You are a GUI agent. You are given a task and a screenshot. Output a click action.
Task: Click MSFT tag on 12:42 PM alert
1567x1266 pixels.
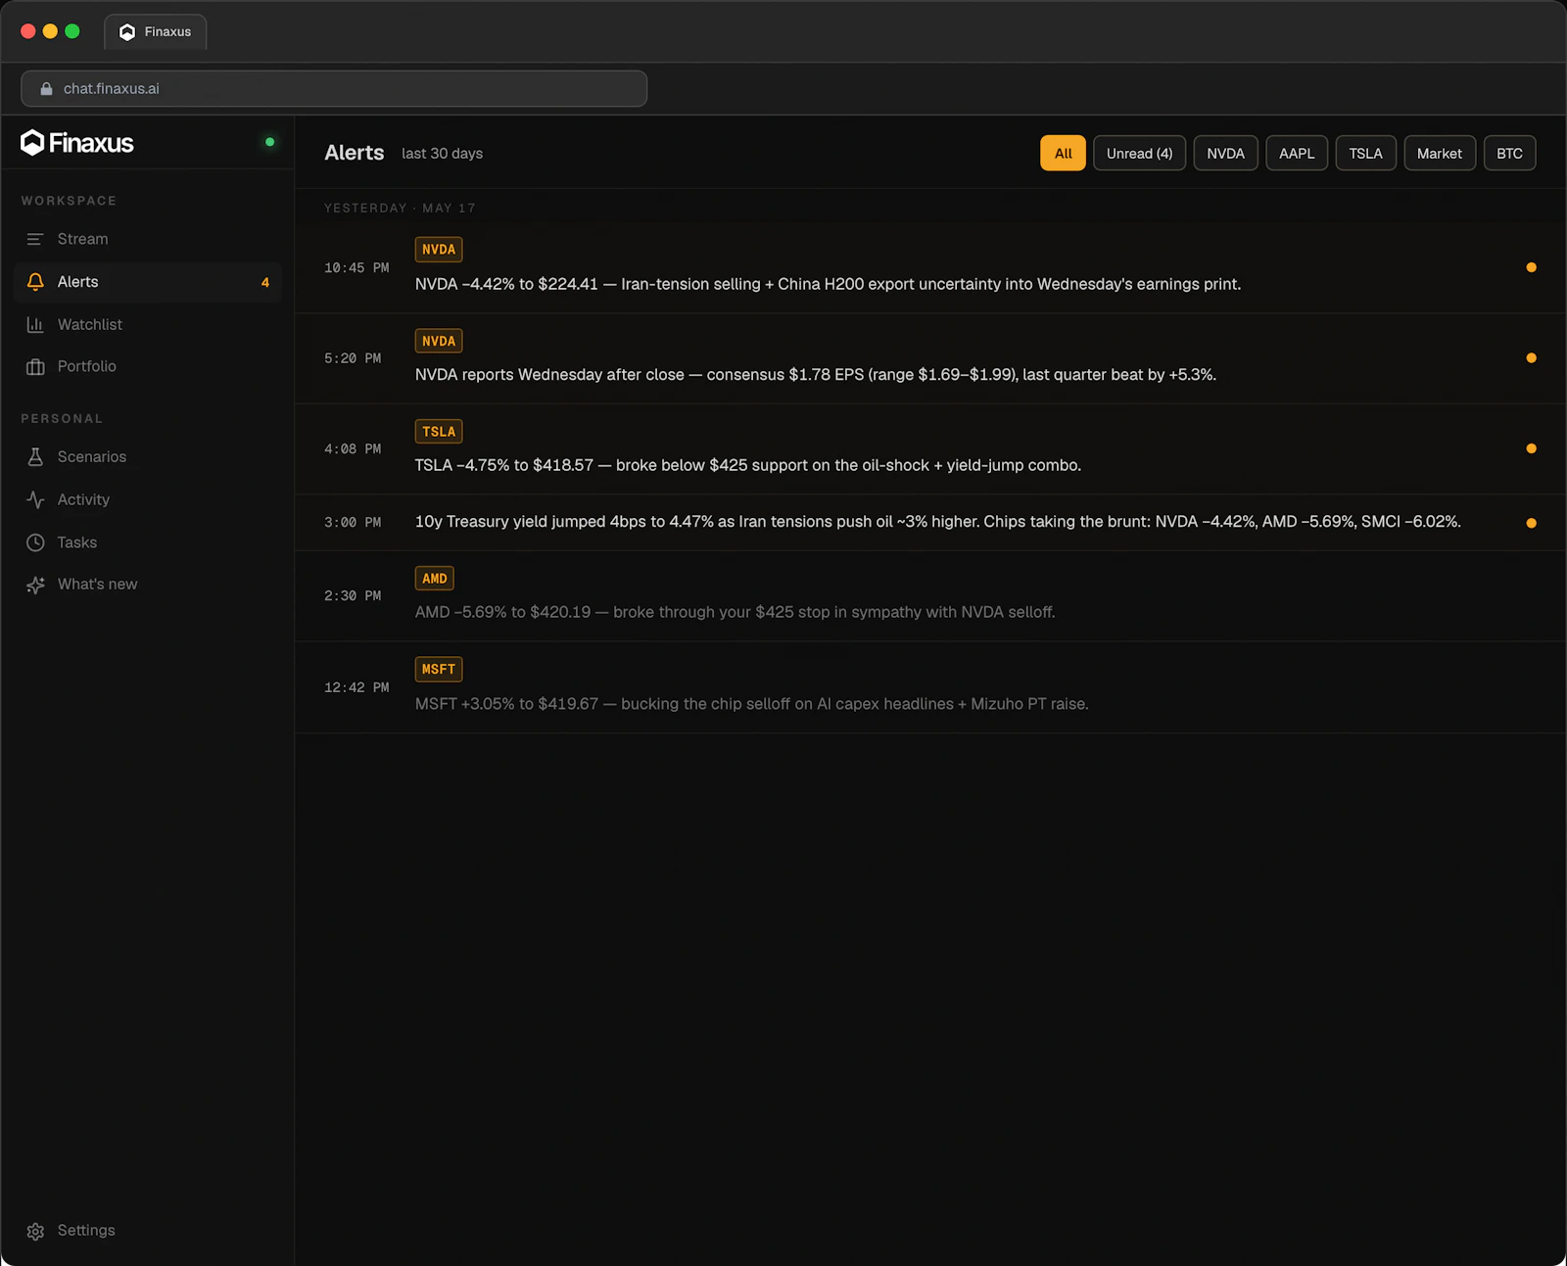tap(439, 670)
